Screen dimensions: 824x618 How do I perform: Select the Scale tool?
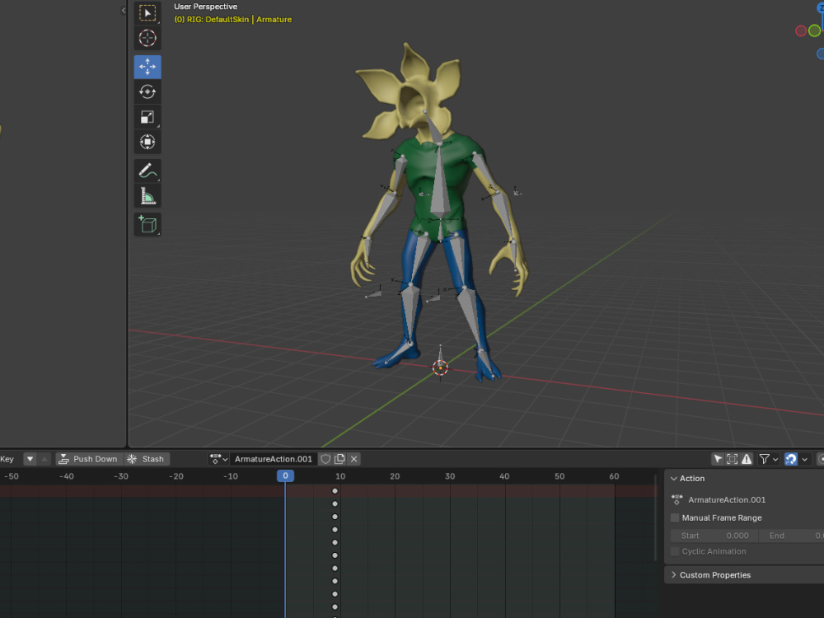pos(147,117)
